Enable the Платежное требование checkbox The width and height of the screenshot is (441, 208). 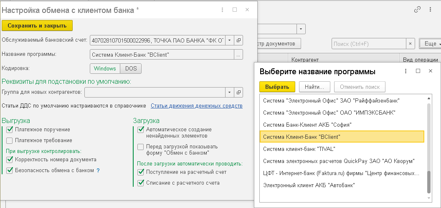[10, 140]
